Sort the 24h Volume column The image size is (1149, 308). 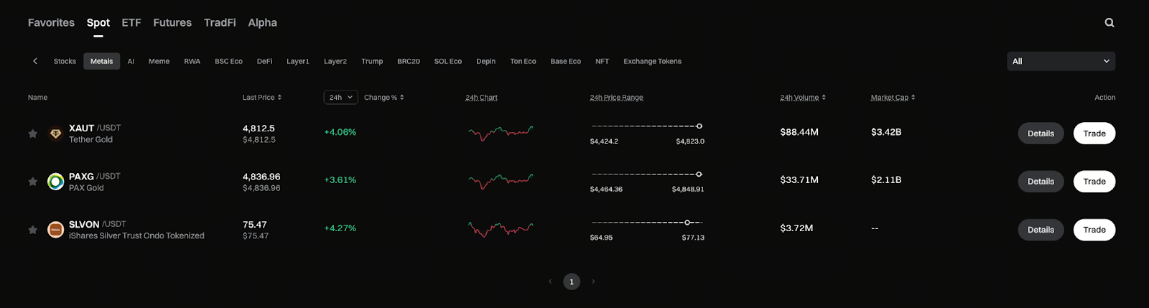(824, 98)
